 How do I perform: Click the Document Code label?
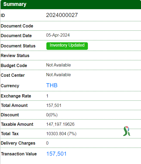pyautogui.click(x=17, y=26)
